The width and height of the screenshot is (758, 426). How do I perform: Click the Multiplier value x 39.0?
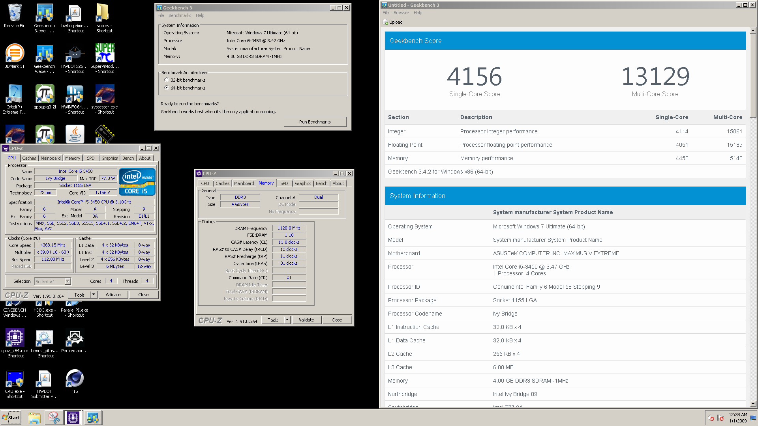53,252
